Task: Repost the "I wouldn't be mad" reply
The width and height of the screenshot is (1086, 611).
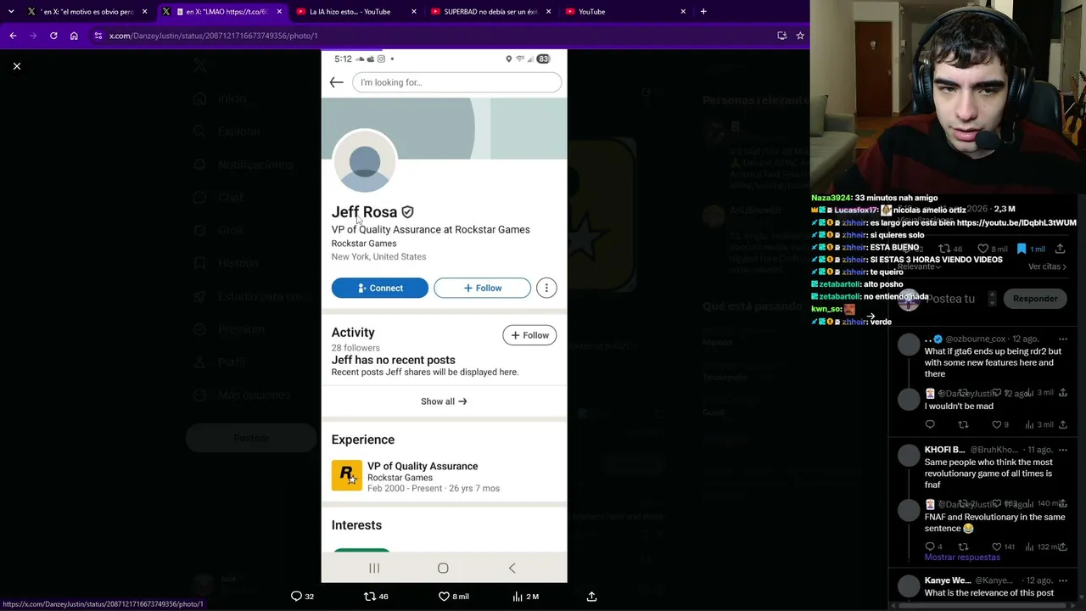Action: pos(963,424)
